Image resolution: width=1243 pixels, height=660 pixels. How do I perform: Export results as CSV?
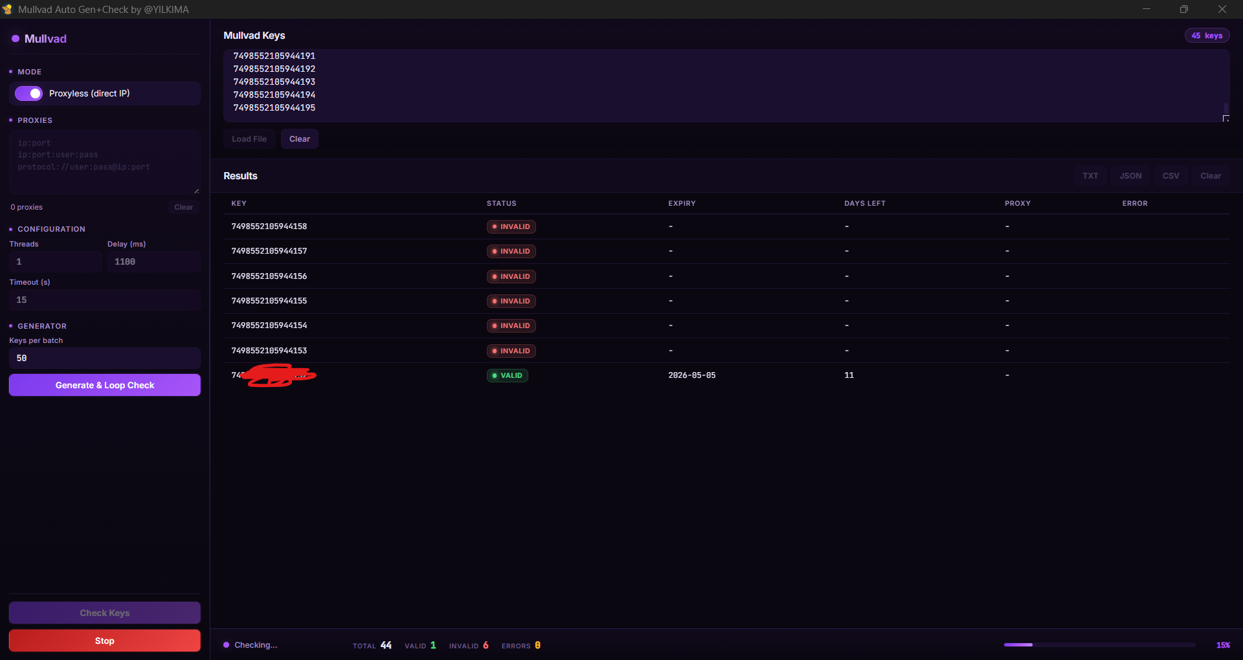1170,176
